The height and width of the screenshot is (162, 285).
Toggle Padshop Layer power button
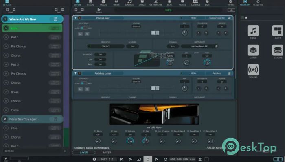coord(79,73)
